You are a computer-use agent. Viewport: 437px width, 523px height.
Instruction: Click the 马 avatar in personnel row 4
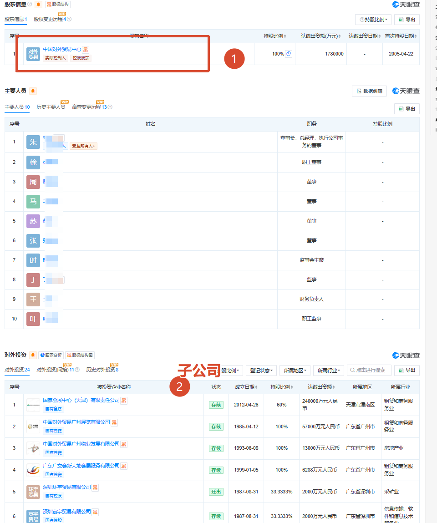click(33, 202)
